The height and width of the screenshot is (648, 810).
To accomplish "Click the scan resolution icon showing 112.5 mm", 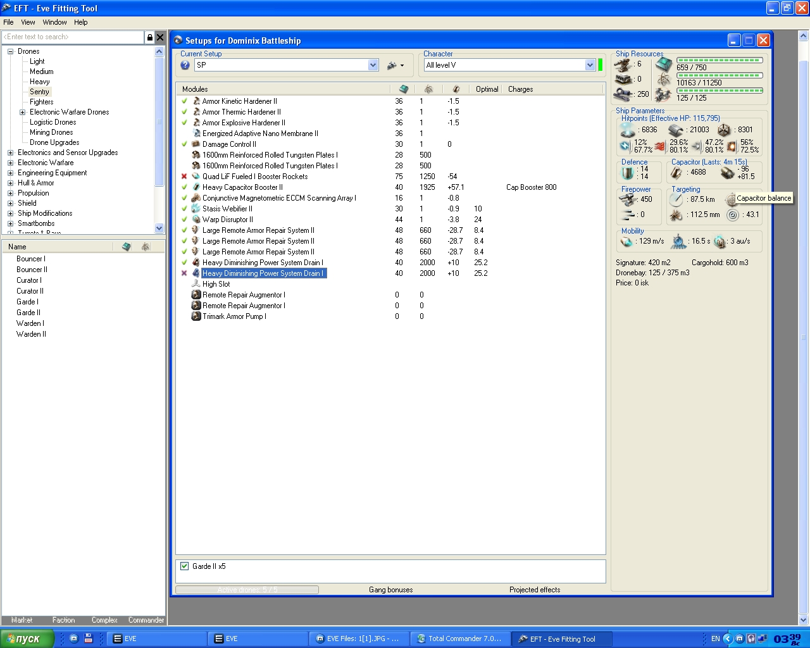I will (x=676, y=215).
